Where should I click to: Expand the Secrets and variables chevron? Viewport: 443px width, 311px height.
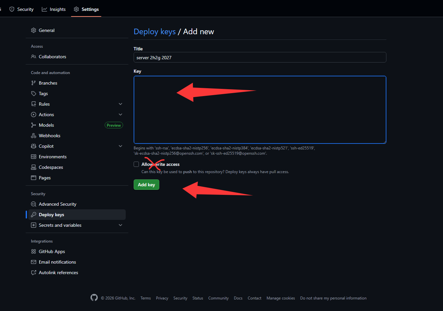[120, 225]
